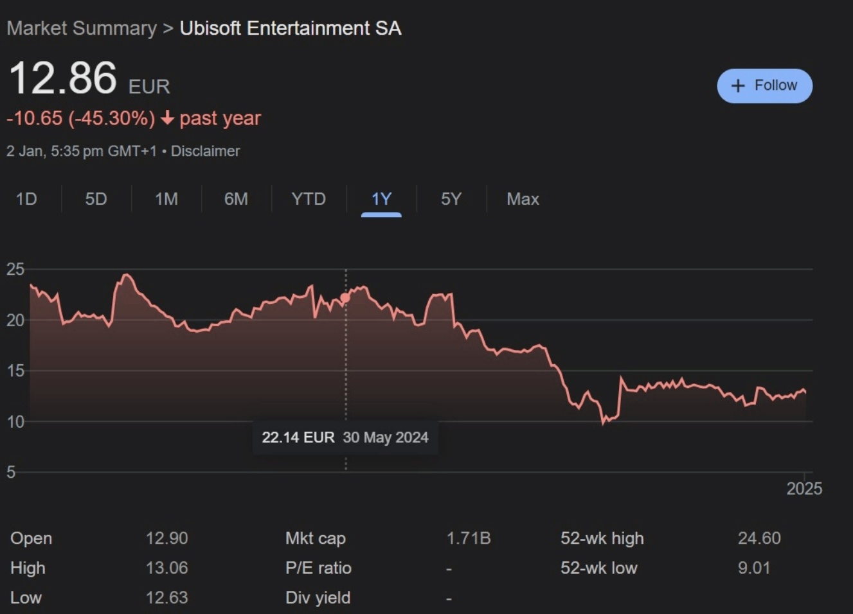
Task: Open the Disclaimer link
Action: (205, 151)
